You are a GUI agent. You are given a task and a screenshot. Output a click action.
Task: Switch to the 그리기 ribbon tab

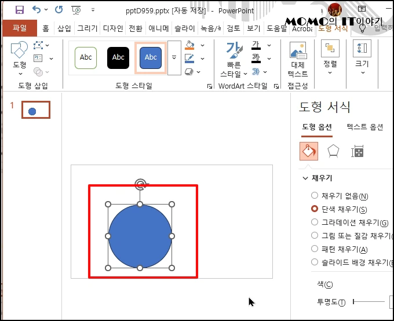point(87,28)
